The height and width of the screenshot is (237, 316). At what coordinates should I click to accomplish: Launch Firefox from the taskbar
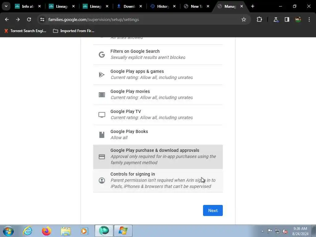[46, 231]
